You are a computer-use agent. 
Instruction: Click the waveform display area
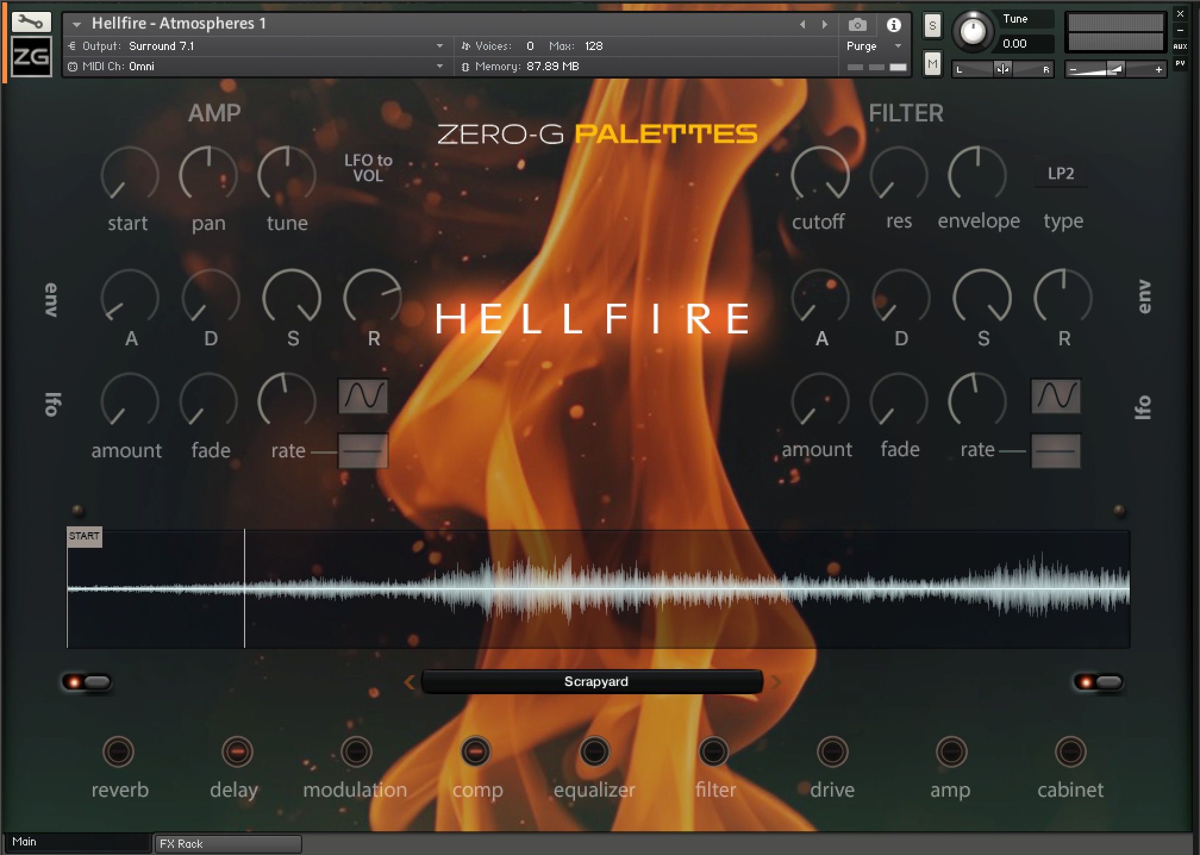598,589
